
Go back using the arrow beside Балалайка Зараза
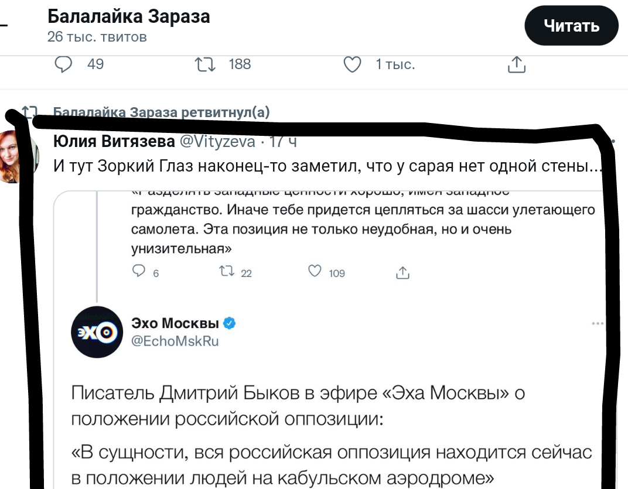click(x=3, y=26)
